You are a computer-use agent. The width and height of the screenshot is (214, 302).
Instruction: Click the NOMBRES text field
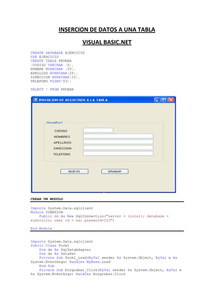[x=118, y=136]
